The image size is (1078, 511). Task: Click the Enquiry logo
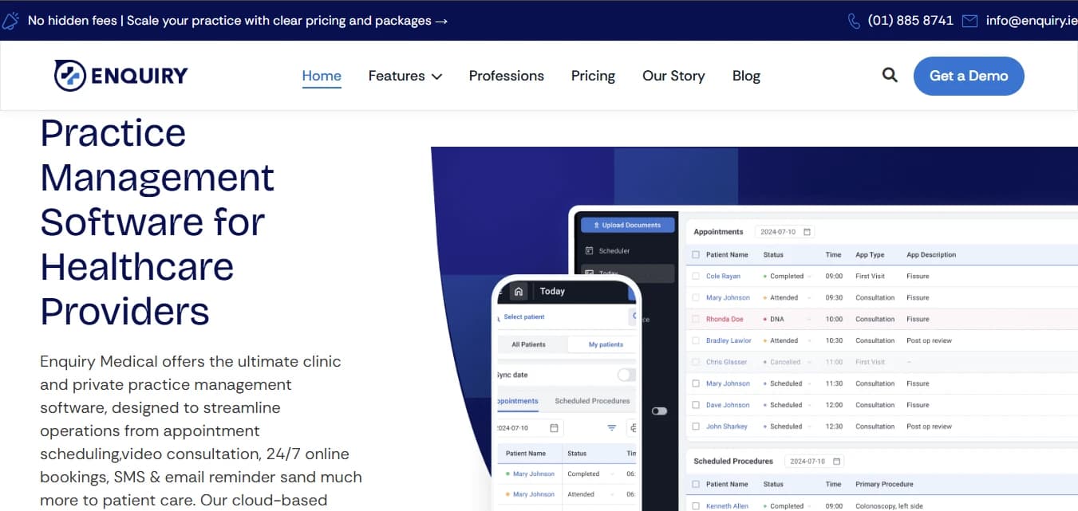coord(120,76)
